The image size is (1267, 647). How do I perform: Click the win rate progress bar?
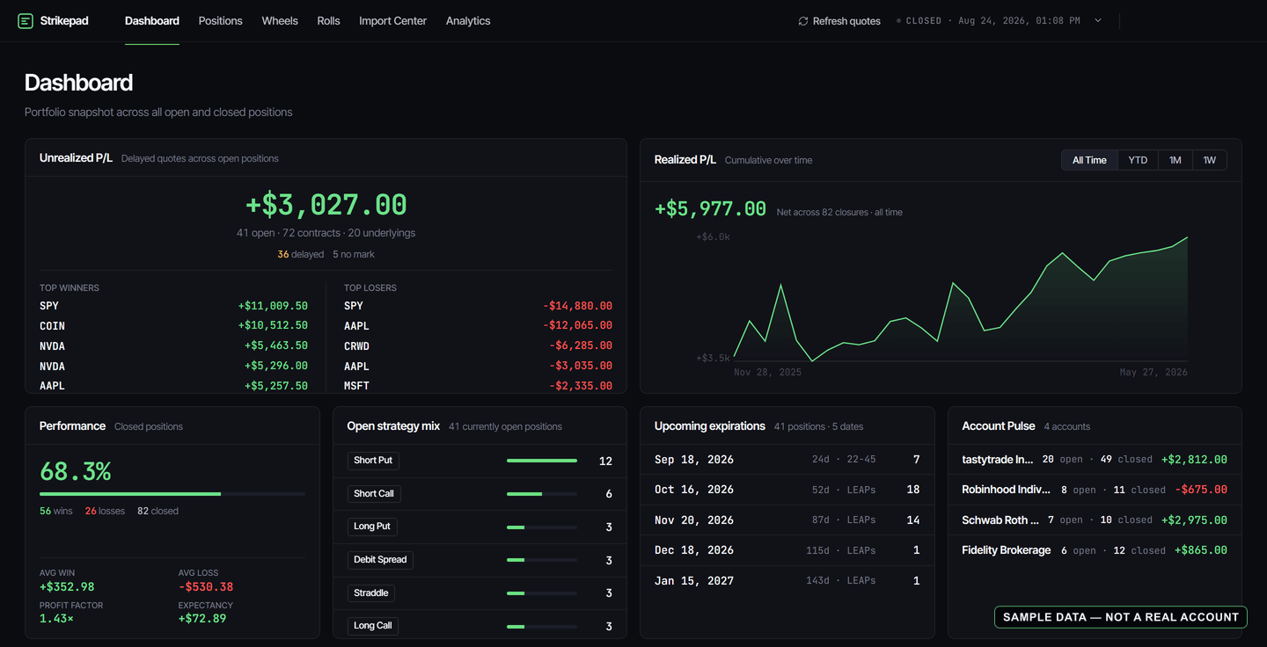click(172, 494)
